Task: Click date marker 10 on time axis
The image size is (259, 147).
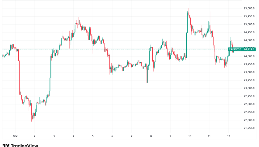Action: [x=190, y=136]
